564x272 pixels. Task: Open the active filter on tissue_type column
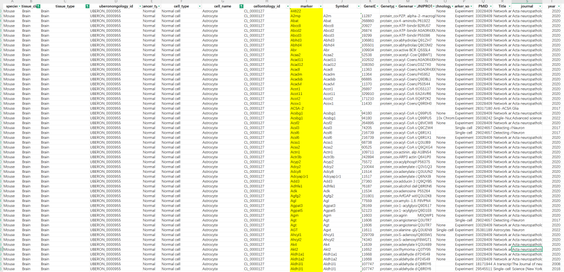coord(87,7)
